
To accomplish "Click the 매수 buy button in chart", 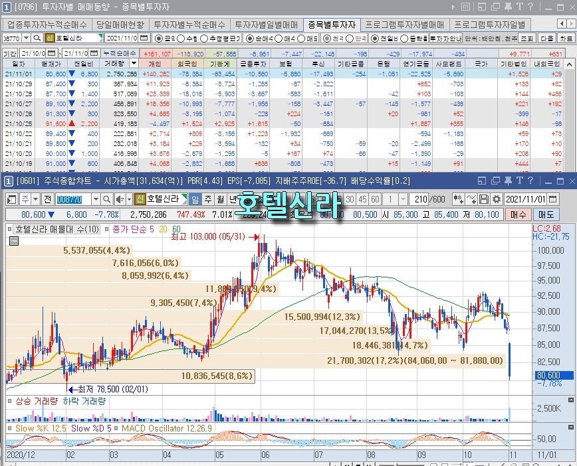I will [x=518, y=214].
